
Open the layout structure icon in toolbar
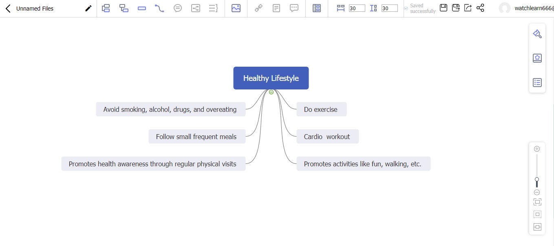coord(317,8)
